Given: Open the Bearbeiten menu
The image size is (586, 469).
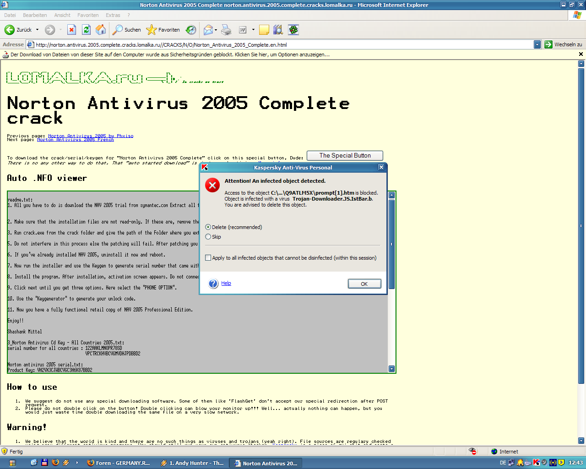Looking at the screenshot, I should pyautogui.click(x=35, y=15).
